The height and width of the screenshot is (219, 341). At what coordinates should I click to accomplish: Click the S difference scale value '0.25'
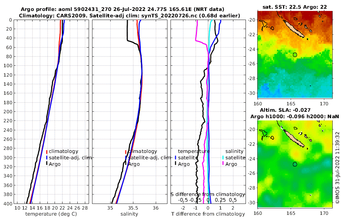click(220, 200)
